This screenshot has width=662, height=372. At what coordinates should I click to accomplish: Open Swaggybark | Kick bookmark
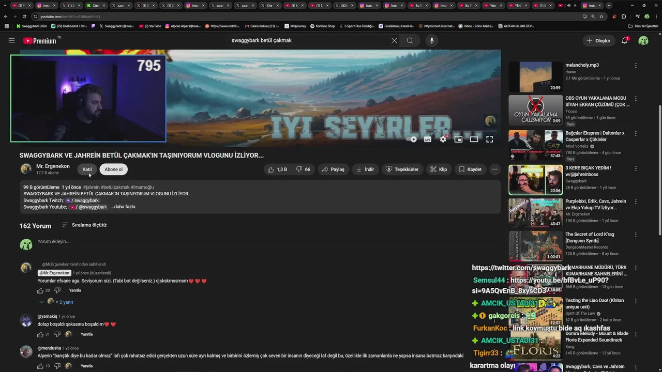[x=32, y=26]
